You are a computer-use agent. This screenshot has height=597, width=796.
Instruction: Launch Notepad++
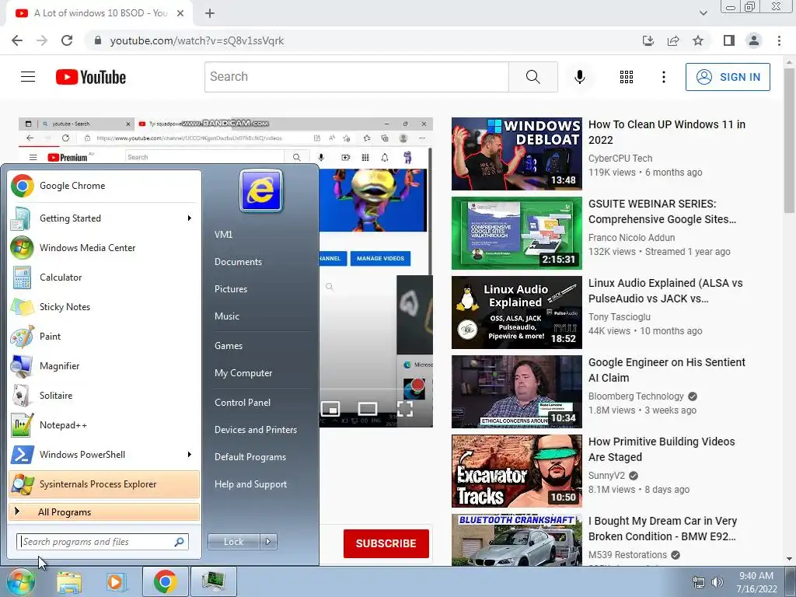tap(104, 425)
